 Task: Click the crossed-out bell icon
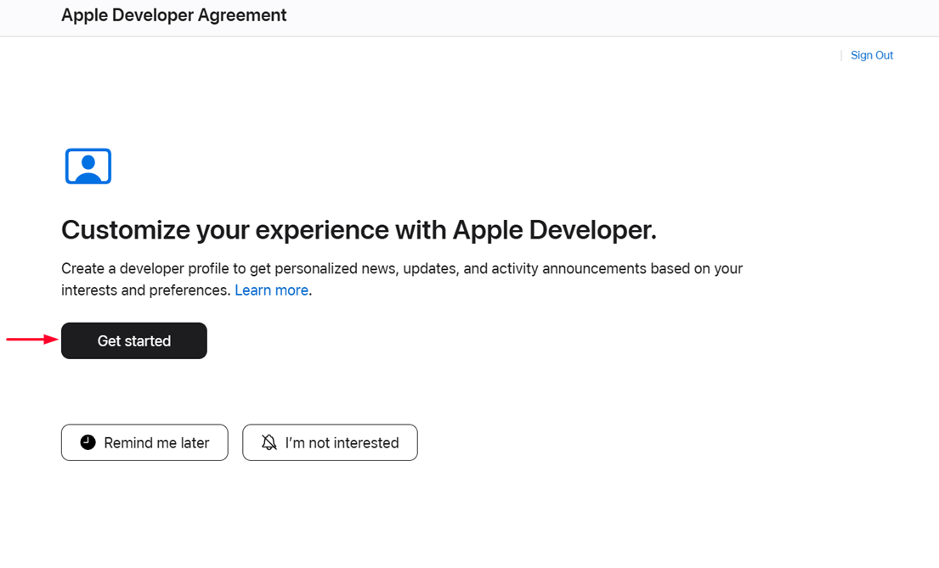point(269,442)
